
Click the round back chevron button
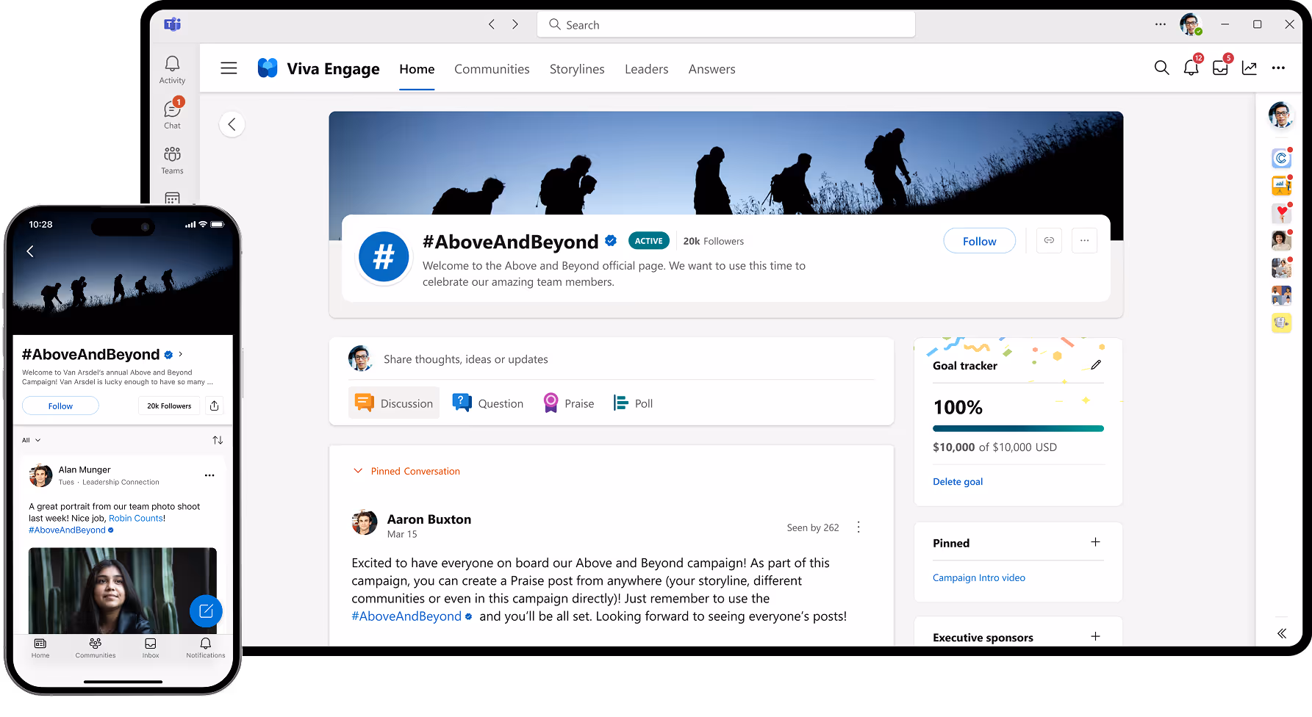[232, 124]
